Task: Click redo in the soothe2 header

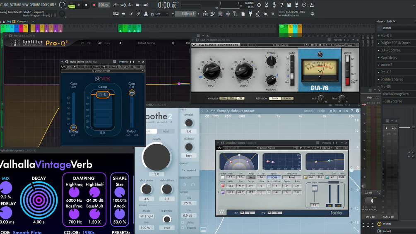Action: (x=321, y=111)
